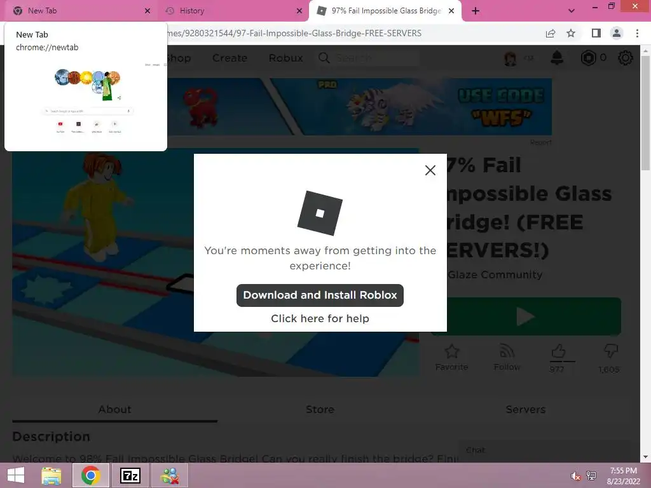Bookmark this page with the star icon

pos(571,33)
